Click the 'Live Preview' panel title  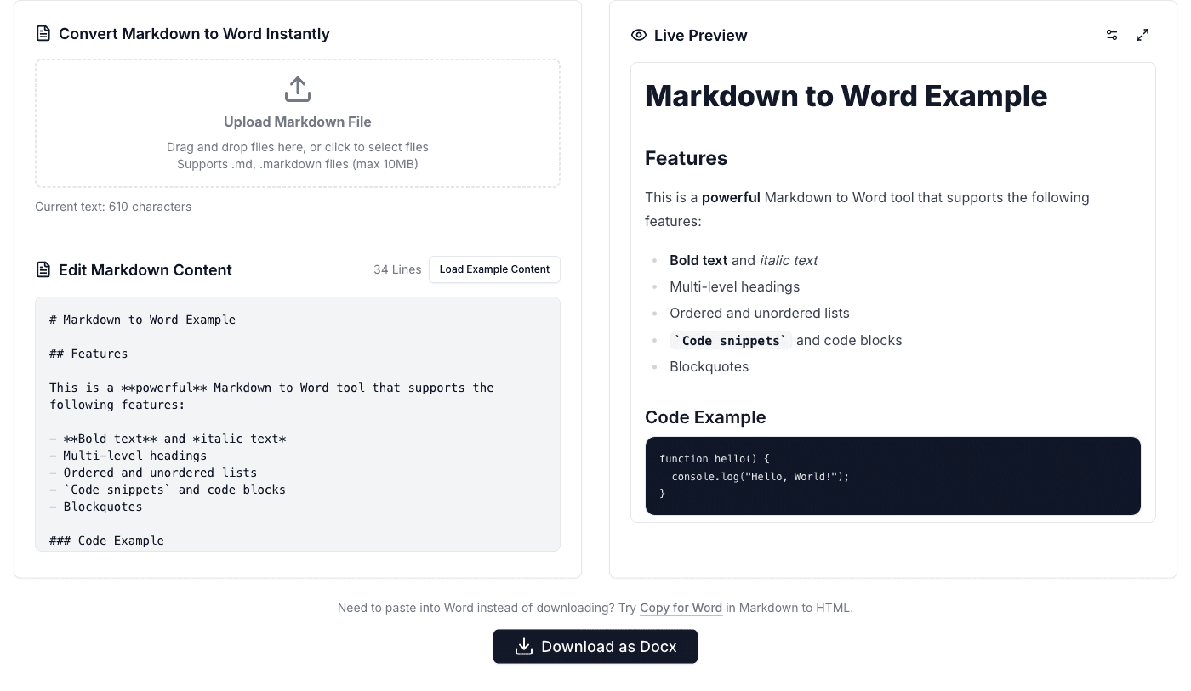700,36
